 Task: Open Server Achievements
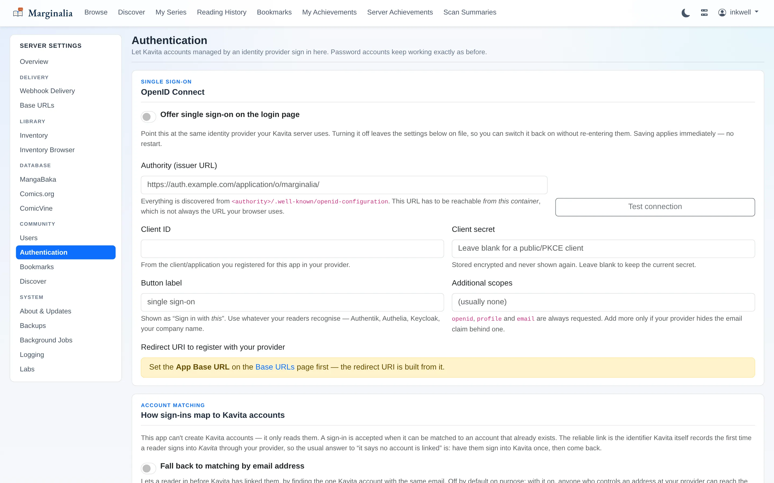click(x=400, y=12)
